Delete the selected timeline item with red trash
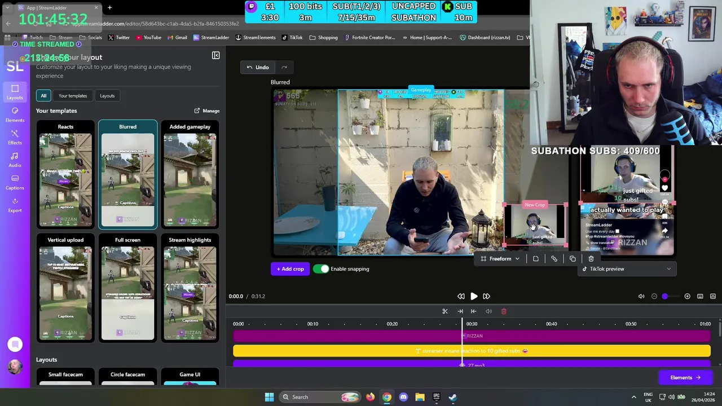Viewport: 722px width, 406px height. (504, 311)
